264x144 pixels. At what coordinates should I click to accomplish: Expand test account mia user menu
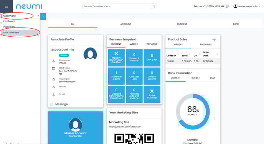click(x=247, y=7)
